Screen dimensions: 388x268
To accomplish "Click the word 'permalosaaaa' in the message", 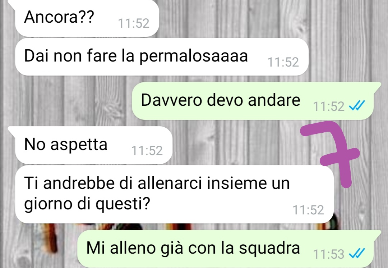I will click(x=194, y=56).
